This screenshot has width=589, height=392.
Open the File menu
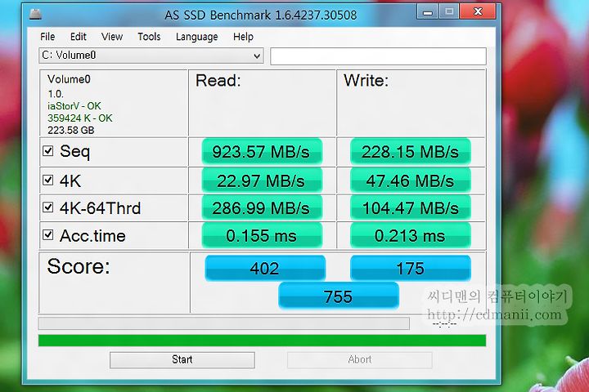(x=47, y=37)
